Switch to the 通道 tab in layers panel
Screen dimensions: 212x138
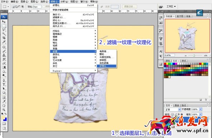point(177,105)
